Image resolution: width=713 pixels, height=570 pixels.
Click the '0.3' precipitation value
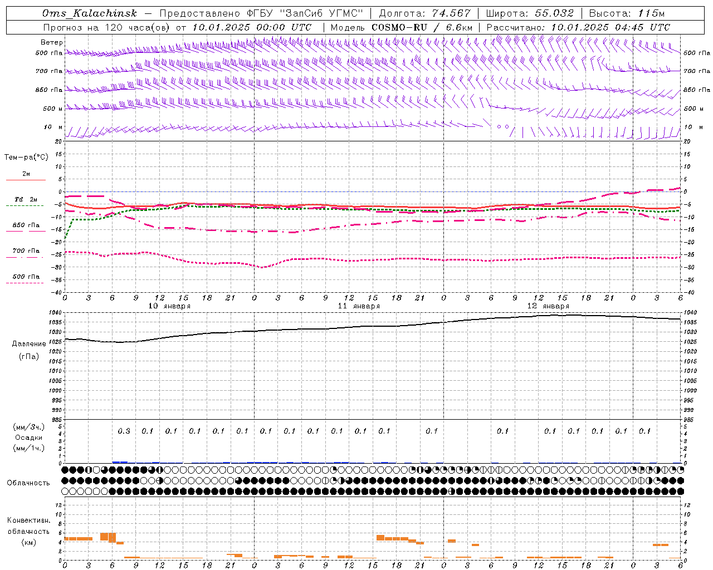(x=124, y=431)
